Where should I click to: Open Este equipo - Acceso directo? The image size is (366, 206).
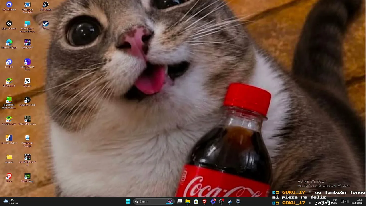click(x=27, y=27)
